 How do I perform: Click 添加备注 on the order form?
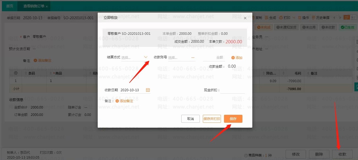(43, 60)
